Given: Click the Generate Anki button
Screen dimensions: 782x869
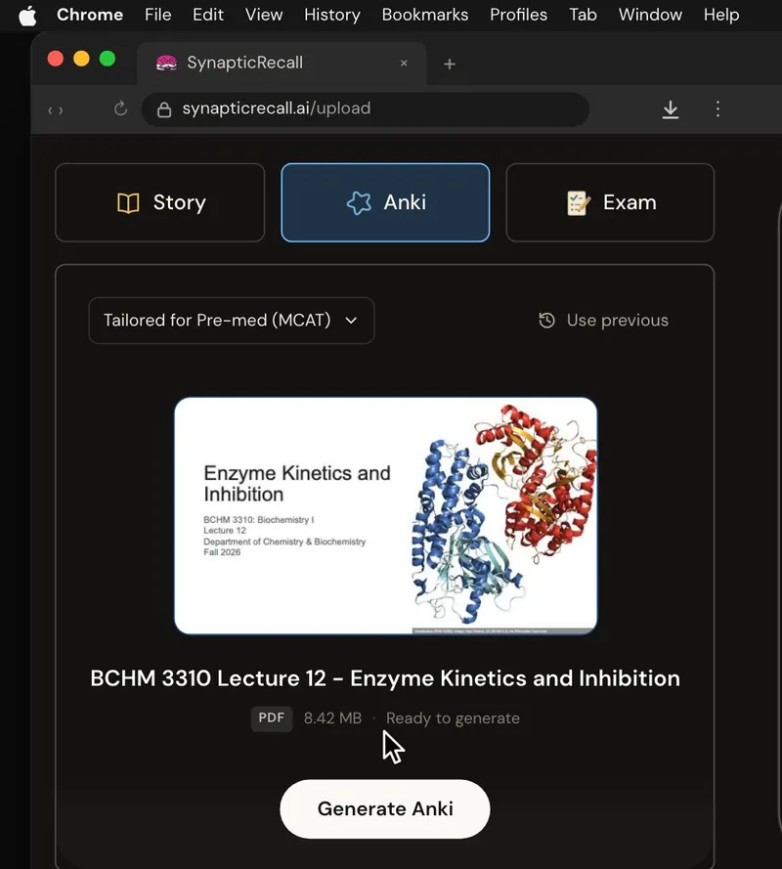Looking at the screenshot, I should point(385,809).
